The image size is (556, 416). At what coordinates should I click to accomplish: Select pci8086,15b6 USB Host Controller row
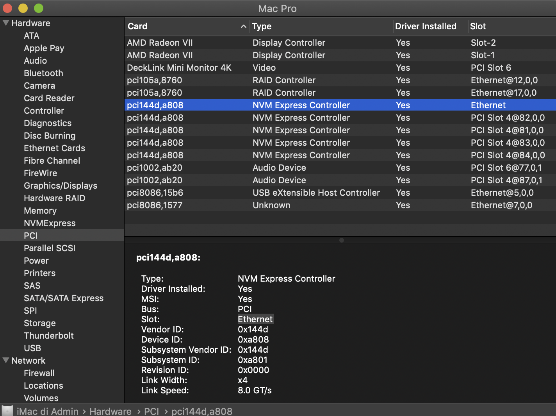coord(340,193)
